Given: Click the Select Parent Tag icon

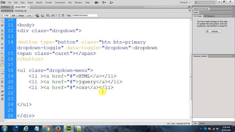Looking at the screenshot, I should point(2,44).
